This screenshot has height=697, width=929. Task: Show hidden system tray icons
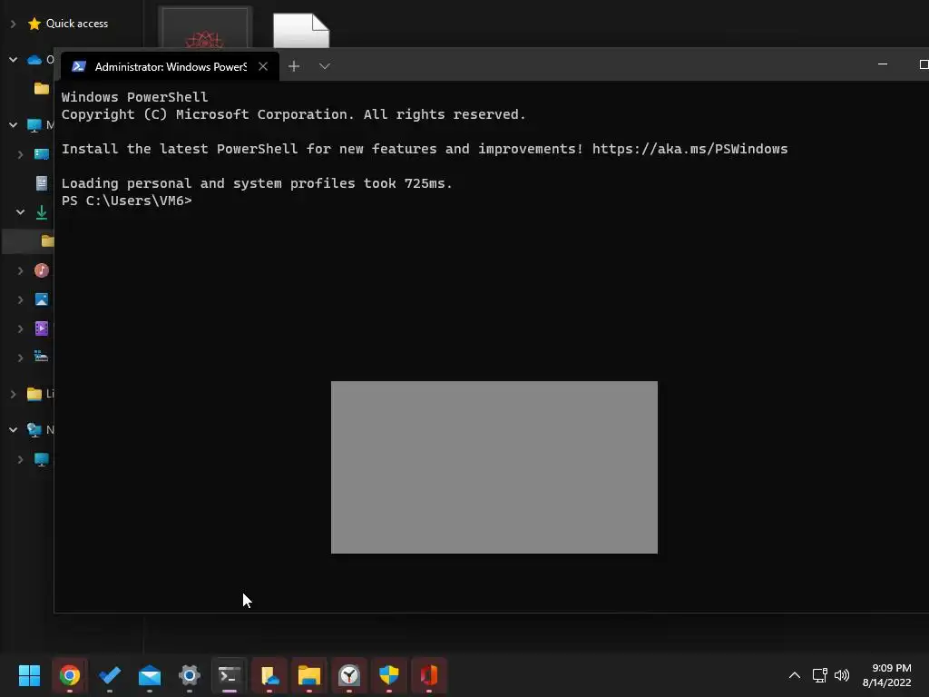pos(795,675)
